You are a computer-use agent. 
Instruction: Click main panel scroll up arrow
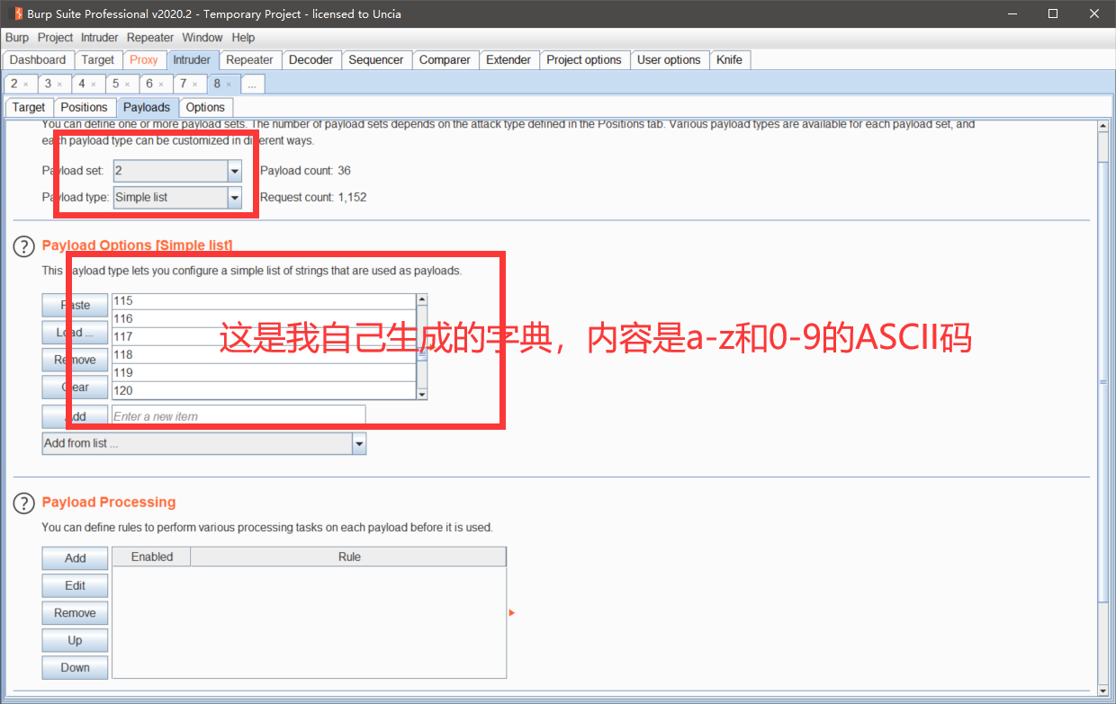pos(1103,127)
